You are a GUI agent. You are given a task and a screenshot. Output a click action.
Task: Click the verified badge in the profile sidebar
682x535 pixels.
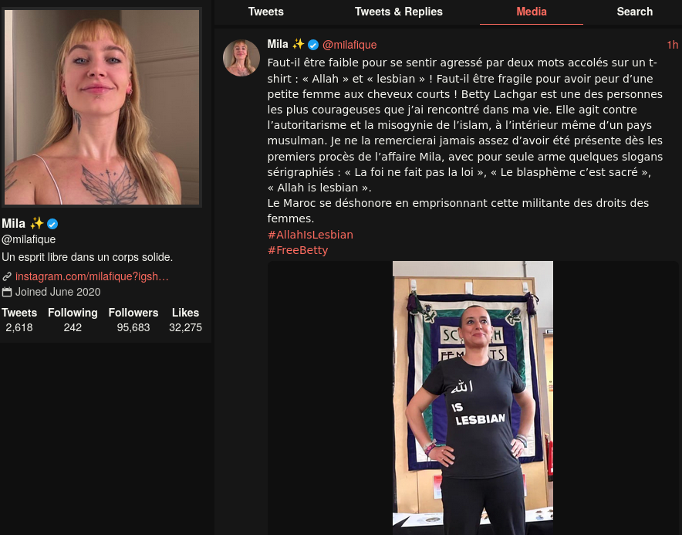tap(52, 224)
